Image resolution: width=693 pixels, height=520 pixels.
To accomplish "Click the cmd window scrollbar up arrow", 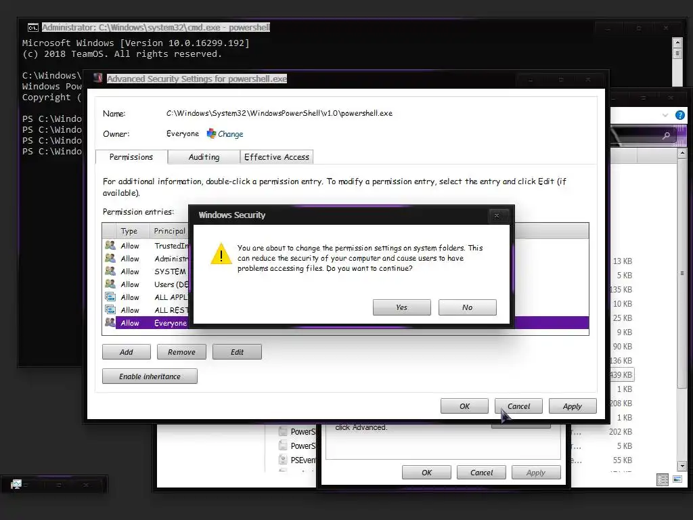I will [677, 43].
